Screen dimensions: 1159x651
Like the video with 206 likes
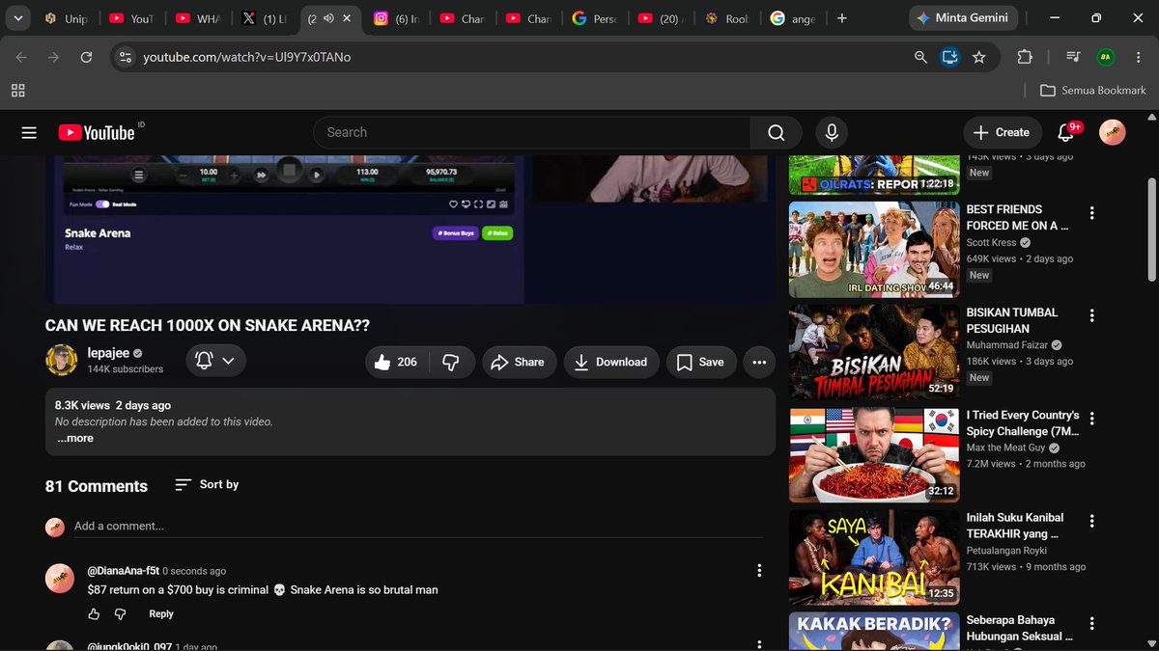[396, 362]
